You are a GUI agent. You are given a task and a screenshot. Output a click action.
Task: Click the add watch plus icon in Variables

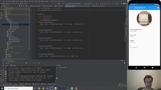57,67
